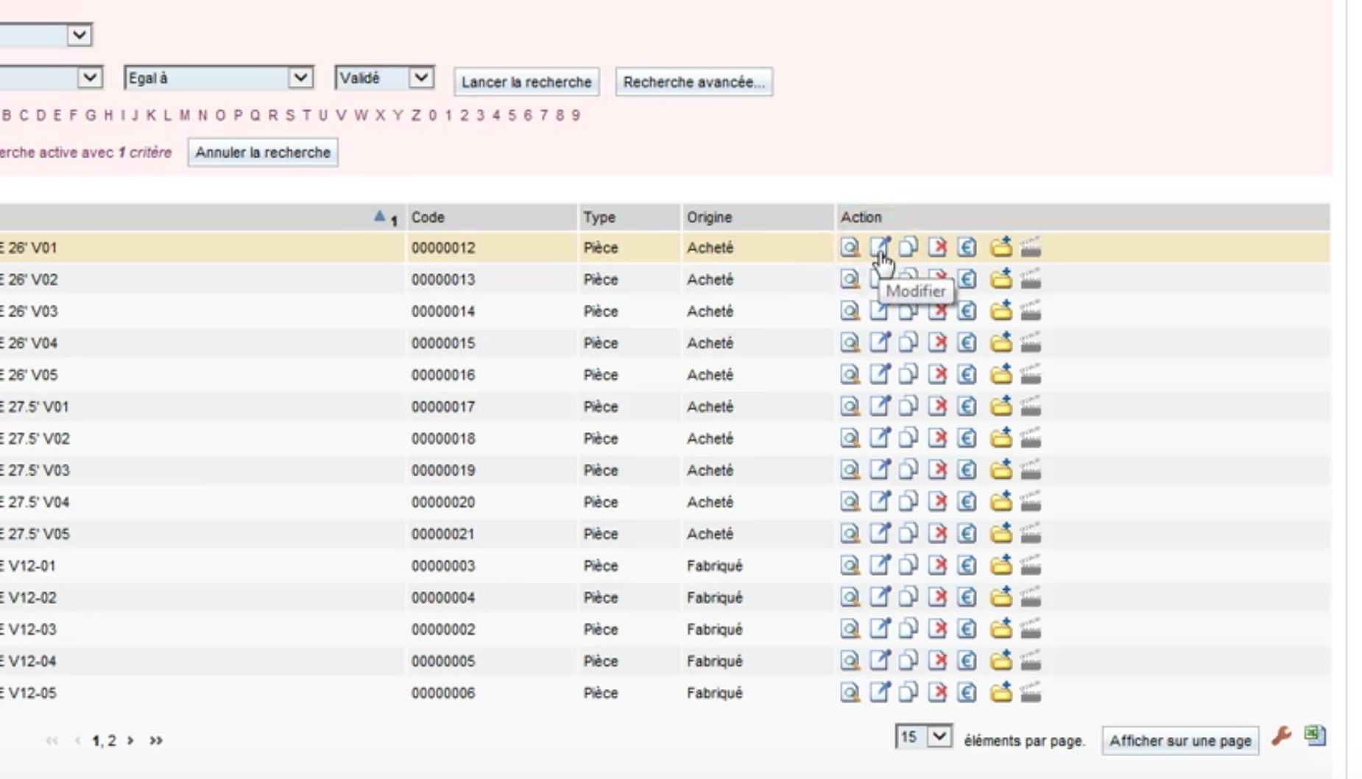Click folder-add icon for code 00000019
The height and width of the screenshot is (779, 1362).
click(x=1001, y=470)
